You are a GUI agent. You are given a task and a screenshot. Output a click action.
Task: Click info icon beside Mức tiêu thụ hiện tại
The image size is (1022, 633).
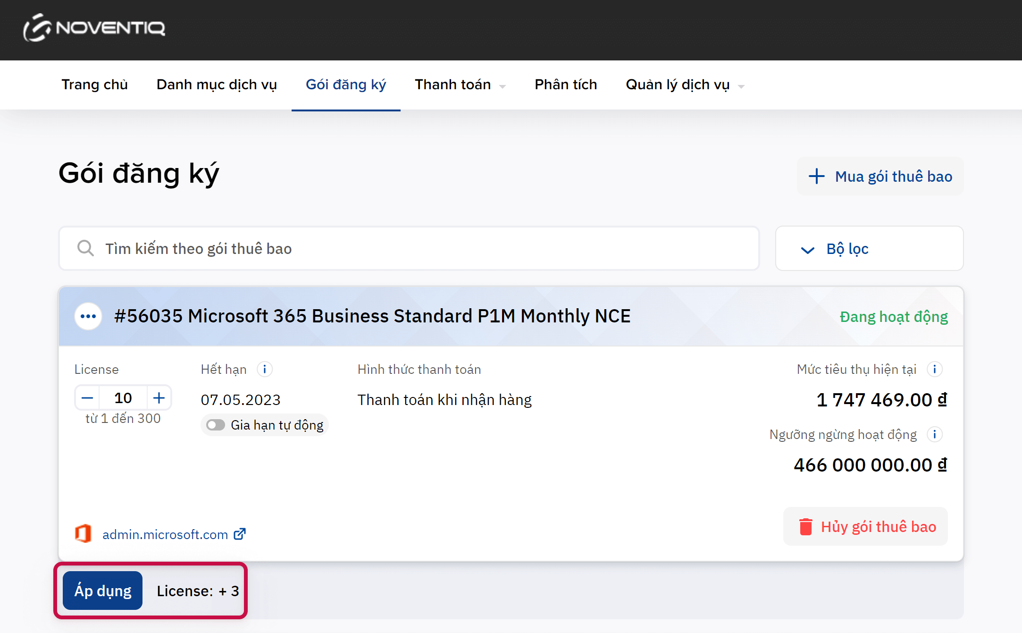tap(934, 369)
